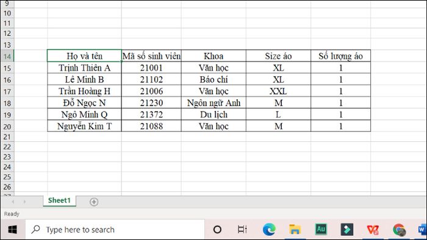Select the cell 'Ngô Minh Q'
427x240 pixels.
(84, 115)
